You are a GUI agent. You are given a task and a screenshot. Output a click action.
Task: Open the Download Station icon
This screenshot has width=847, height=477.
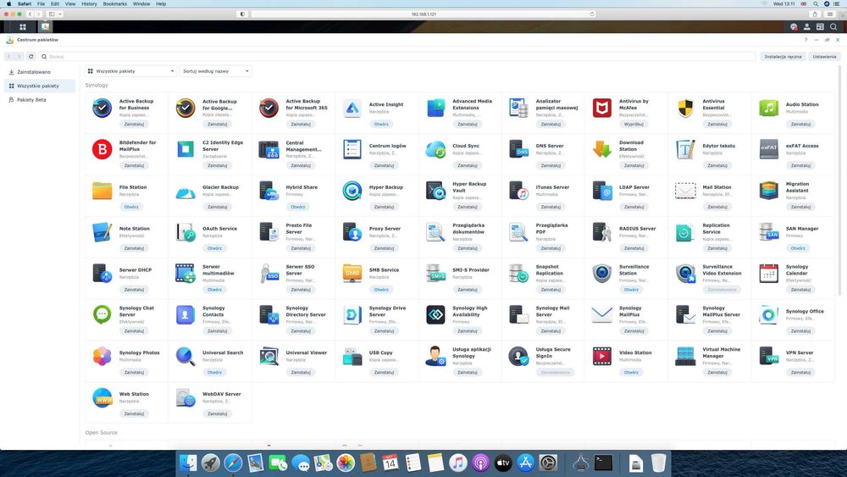(x=601, y=149)
